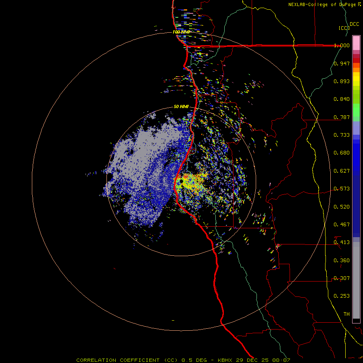Click the 0.840 scale value
This screenshot has height=363, width=363.
pos(342,99)
